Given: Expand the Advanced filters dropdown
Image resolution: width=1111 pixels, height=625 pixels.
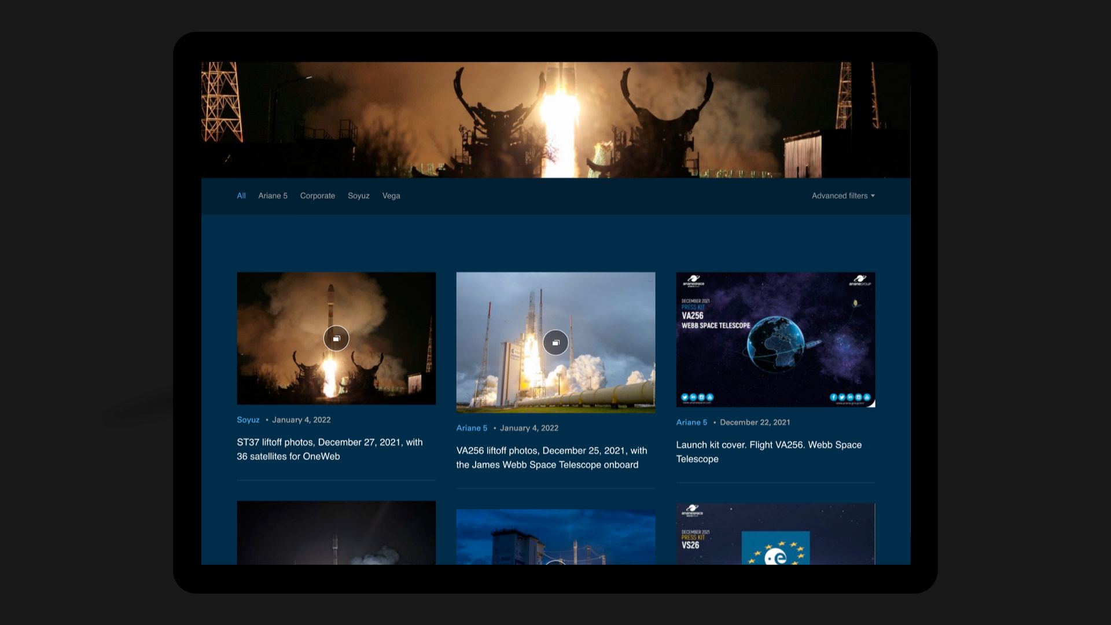Looking at the screenshot, I should 843,196.
